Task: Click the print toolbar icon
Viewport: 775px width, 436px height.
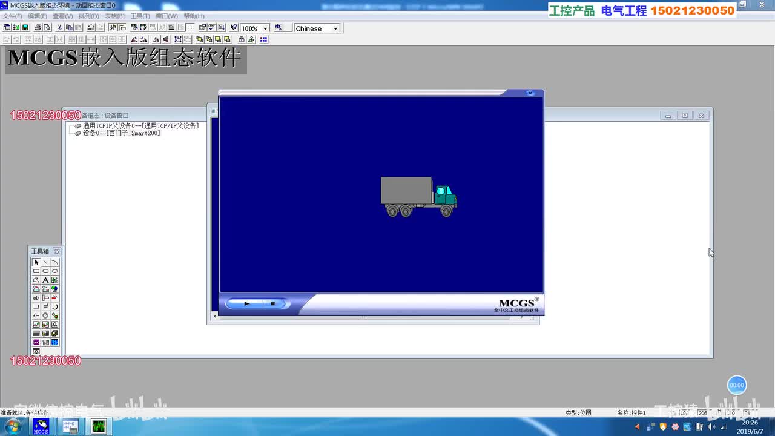Action: (x=38, y=28)
